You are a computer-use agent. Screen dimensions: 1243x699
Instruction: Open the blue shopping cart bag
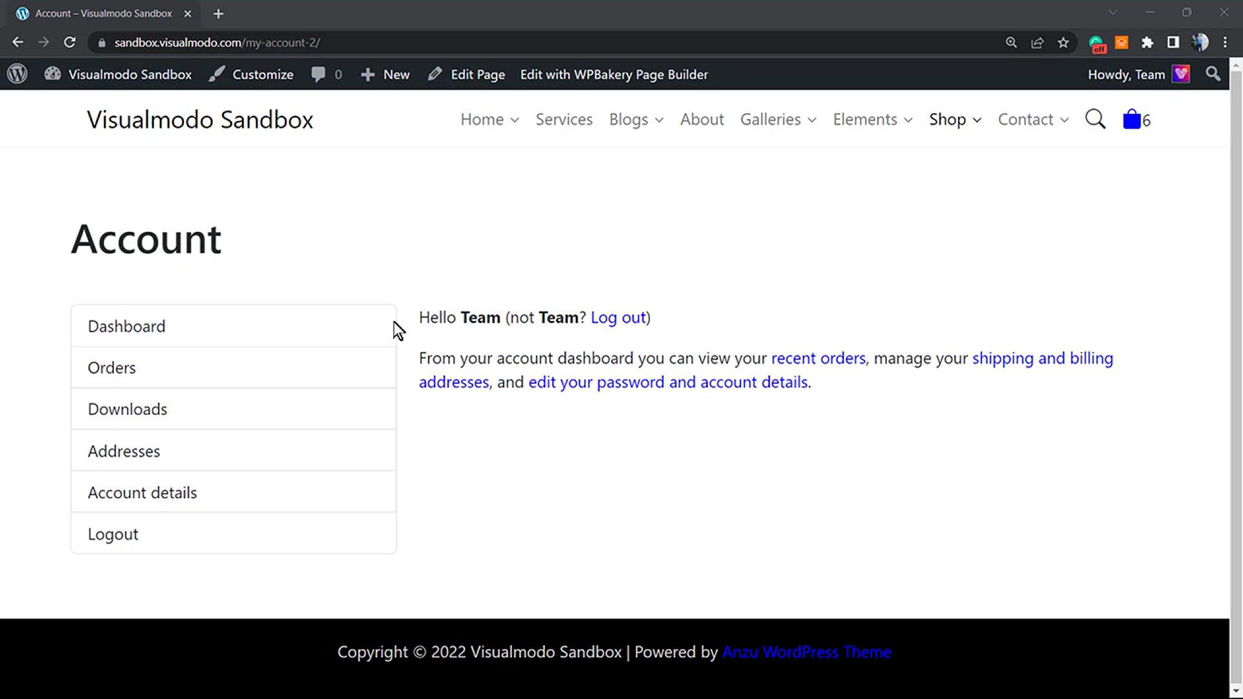click(x=1132, y=119)
